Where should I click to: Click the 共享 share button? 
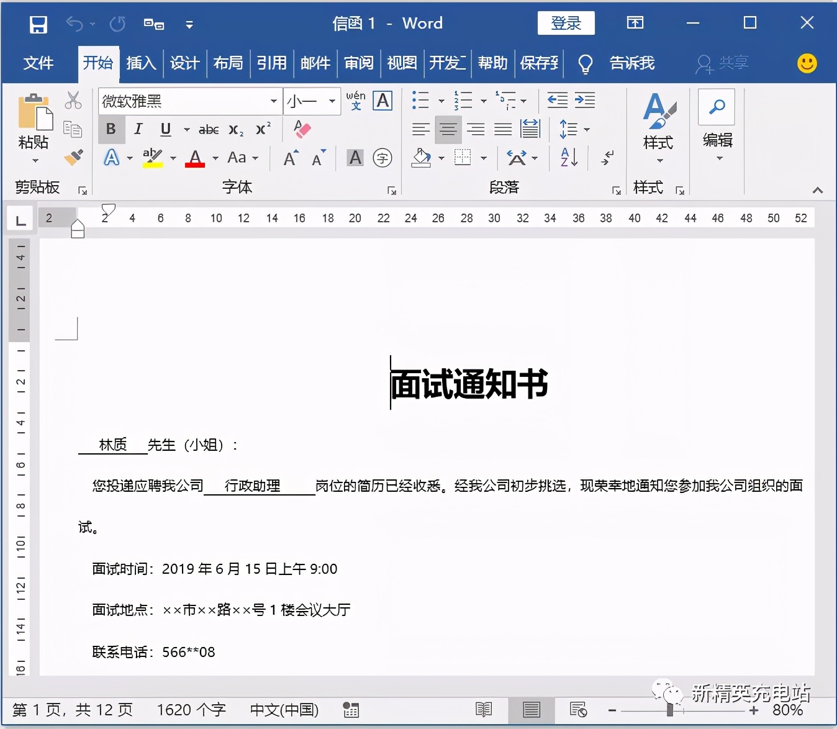pos(722,63)
